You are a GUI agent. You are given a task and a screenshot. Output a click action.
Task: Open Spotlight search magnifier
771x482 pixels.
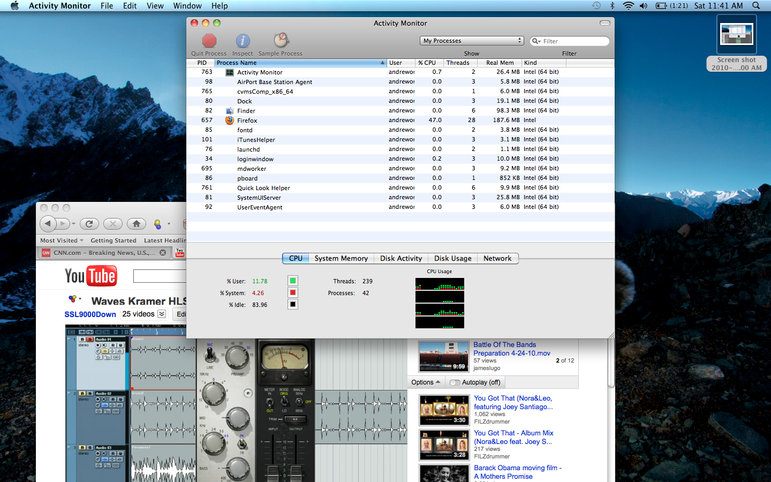756,5
